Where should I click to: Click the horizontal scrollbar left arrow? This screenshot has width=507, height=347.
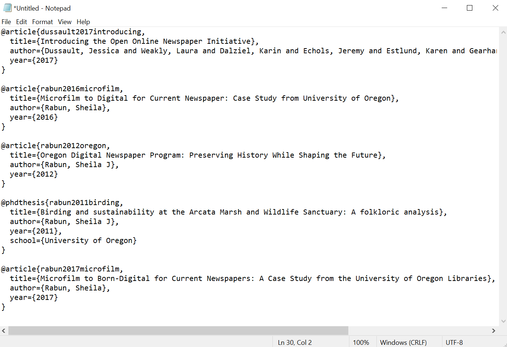[4, 331]
